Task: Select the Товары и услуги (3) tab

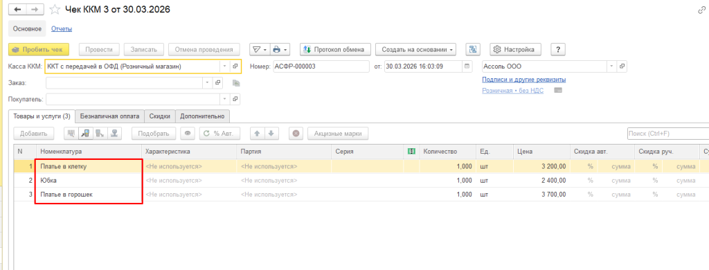Action: [x=42, y=116]
